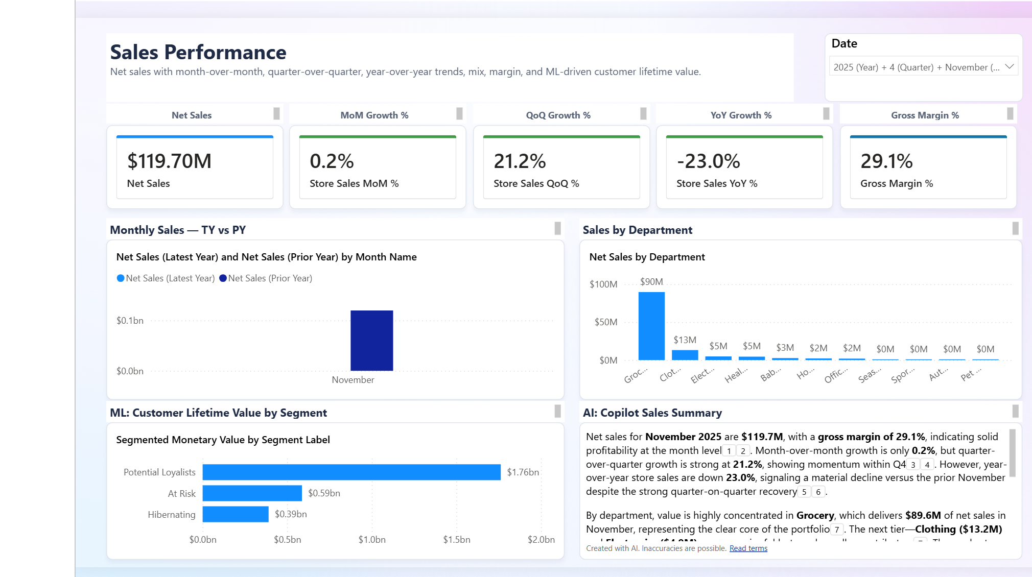Viewport: 1032px width, 577px height.
Task: Click the gray marker beside Sales by Department header
Action: point(1015,228)
